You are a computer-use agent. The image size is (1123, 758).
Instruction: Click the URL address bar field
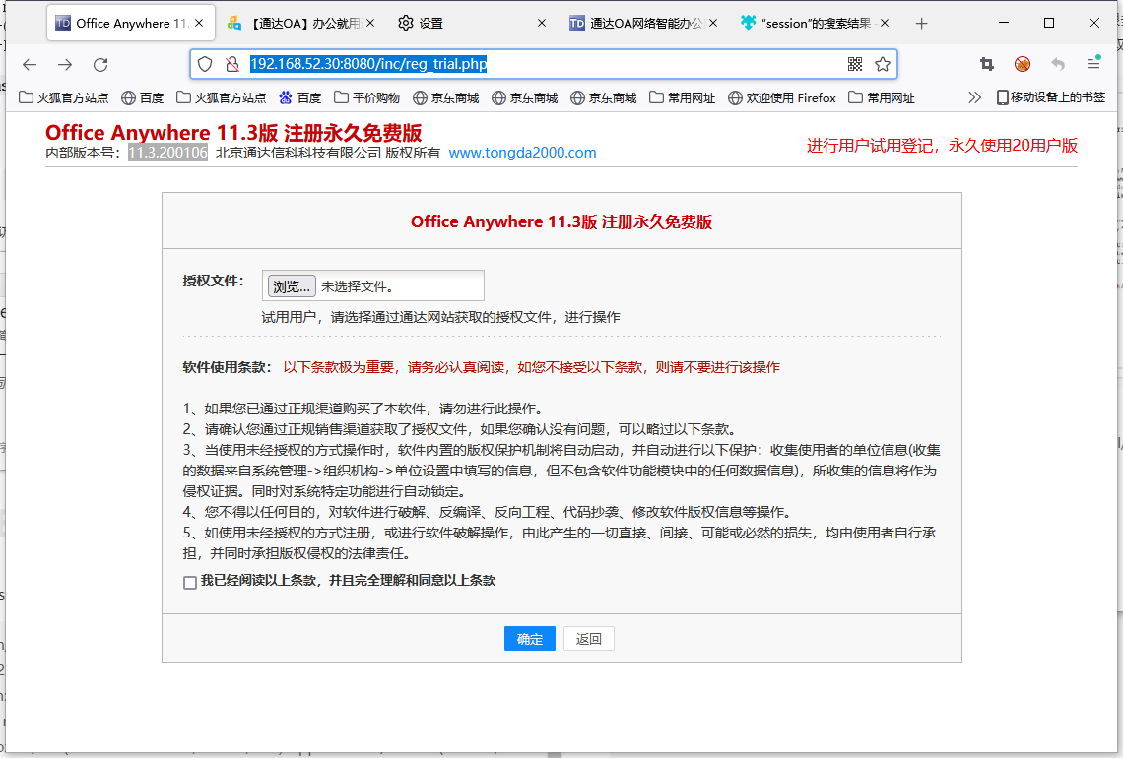[543, 64]
